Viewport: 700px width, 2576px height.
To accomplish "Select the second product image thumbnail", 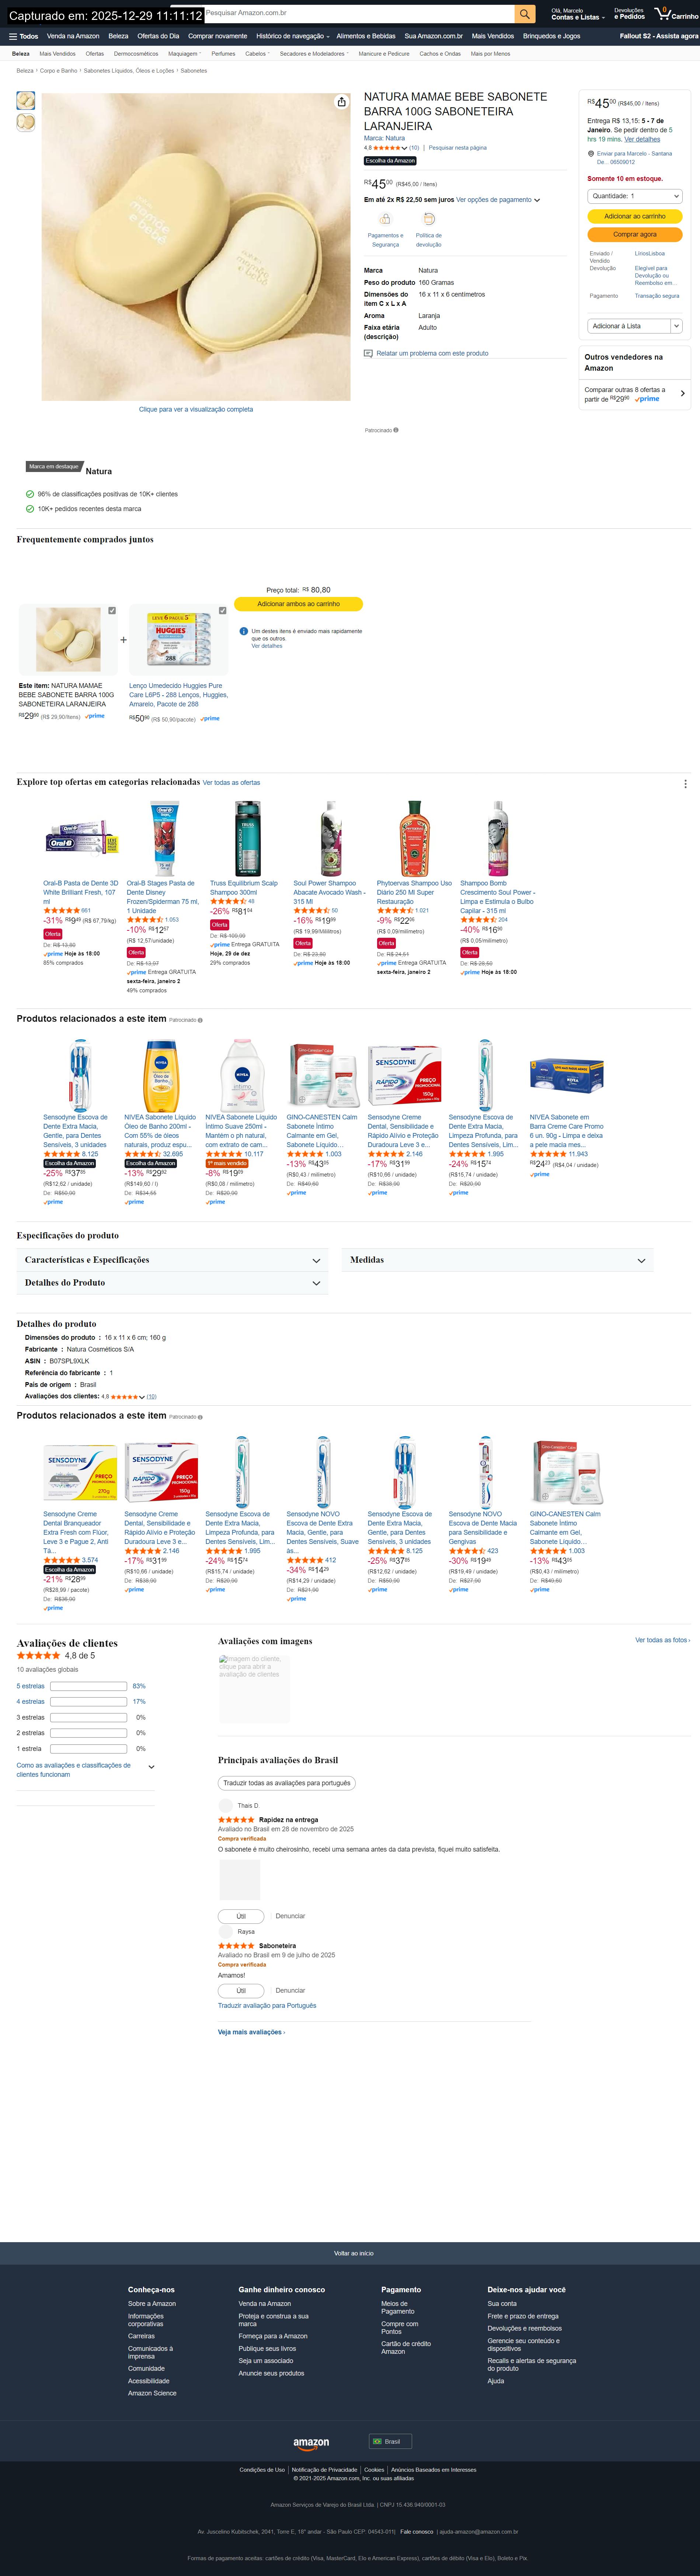I will [x=26, y=122].
